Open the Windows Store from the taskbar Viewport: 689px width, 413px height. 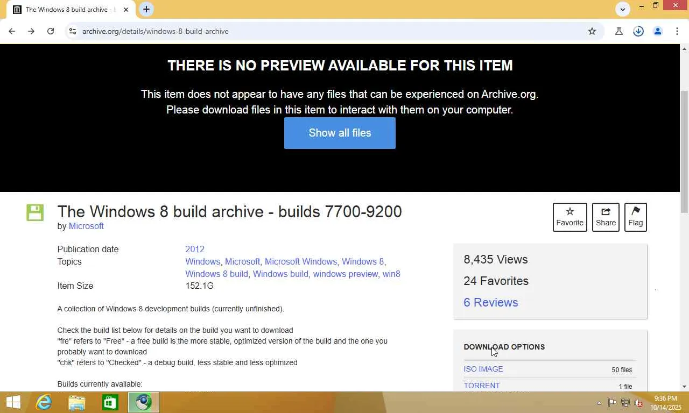pyautogui.click(x=110, y=402)
